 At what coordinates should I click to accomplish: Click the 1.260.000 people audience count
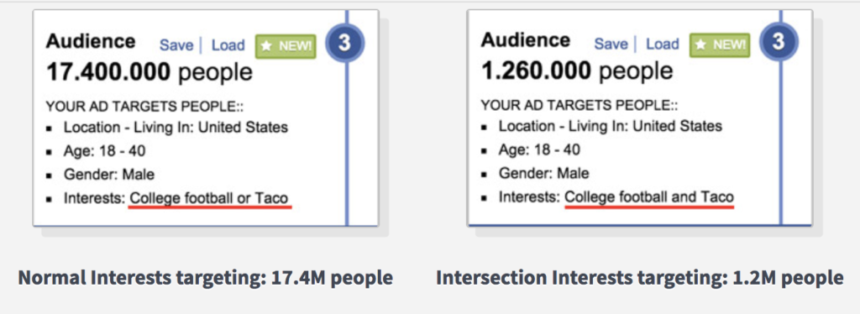pos(576,71)
